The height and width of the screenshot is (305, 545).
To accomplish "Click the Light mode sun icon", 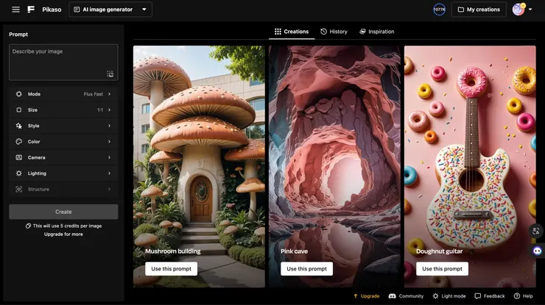I will click(435, 296).
